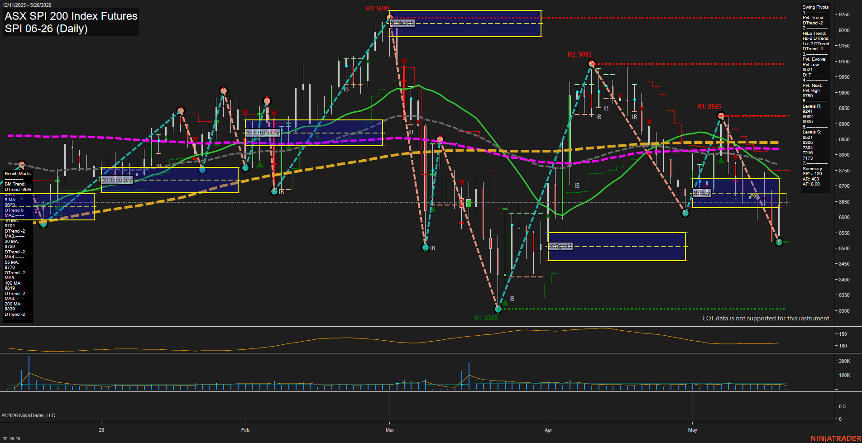
Task: Click the 0.5 label on the bottom panel axis
Action: pos(843,407)
